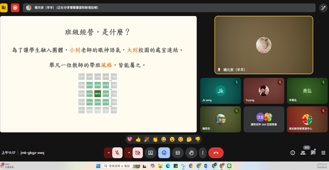Send the sparkling heart reaction
329x170 pixels.
[x=130, y=139]
